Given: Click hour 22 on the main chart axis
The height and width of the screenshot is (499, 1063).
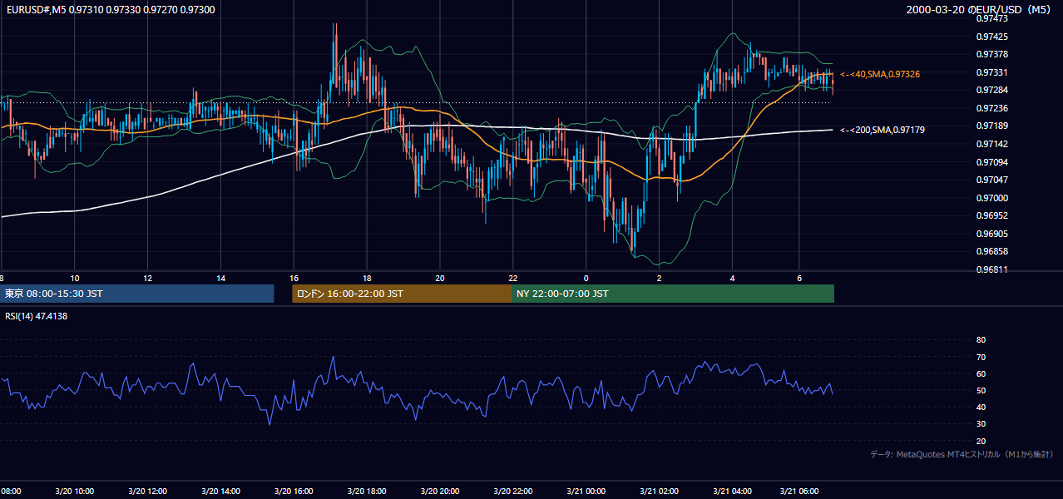Looking at the screenshot, I should pos(513,278).
